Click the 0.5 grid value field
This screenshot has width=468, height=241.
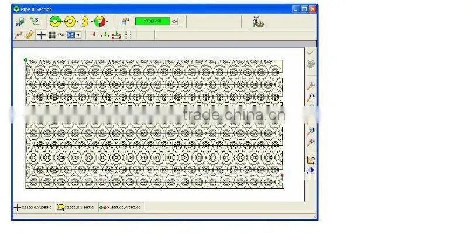[x=70, y=35]
